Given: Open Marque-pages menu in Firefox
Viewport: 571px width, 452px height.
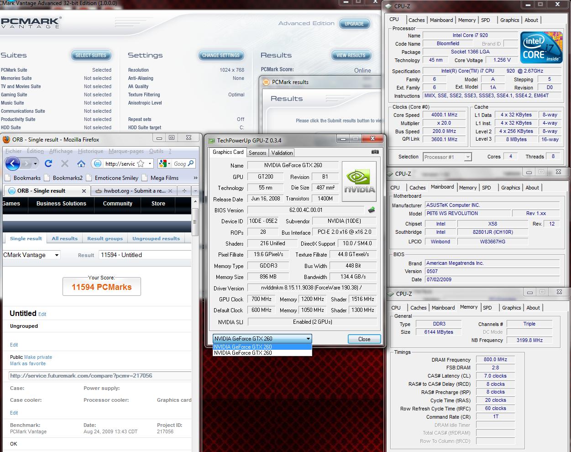Looking at the screenshot, I should coord(126,151).
